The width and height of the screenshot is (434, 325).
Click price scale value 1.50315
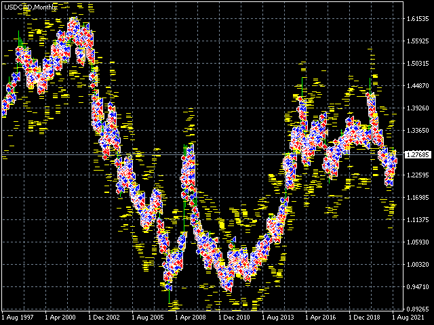pyautogui.click(x=418, y=63)
